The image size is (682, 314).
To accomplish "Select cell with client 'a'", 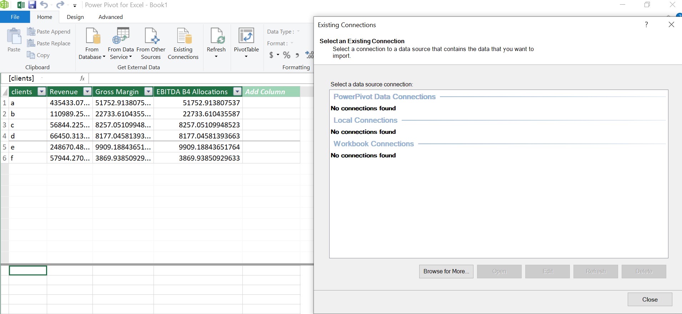I will coord(28,103).
